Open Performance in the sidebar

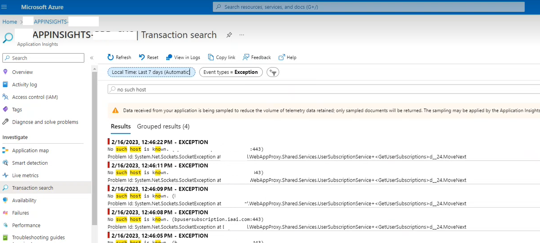[26, 226]
